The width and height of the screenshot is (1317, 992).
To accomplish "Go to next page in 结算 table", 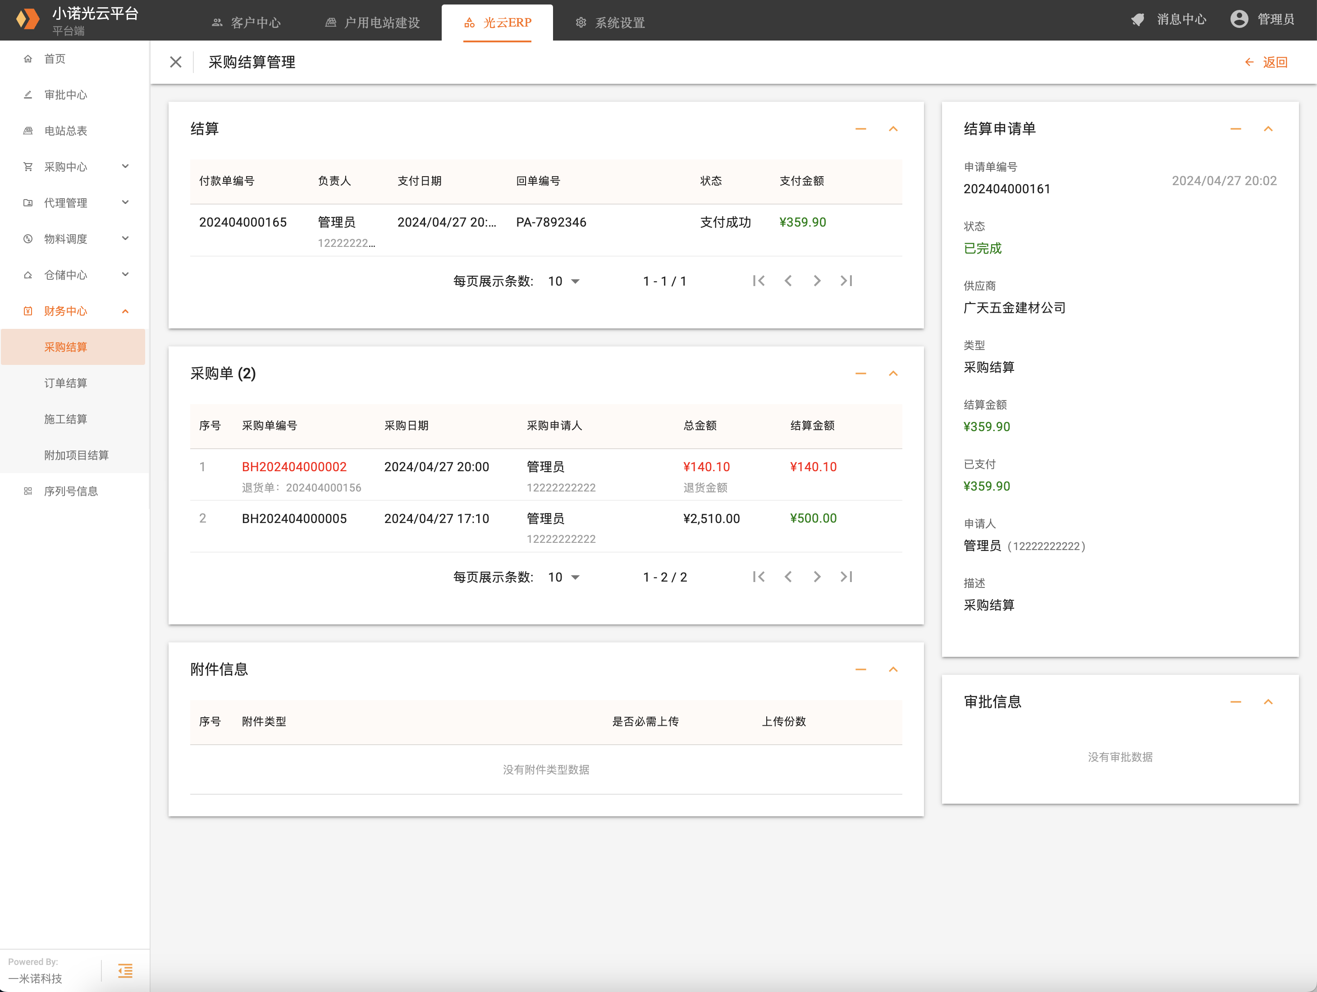I will tap(817, 281).
